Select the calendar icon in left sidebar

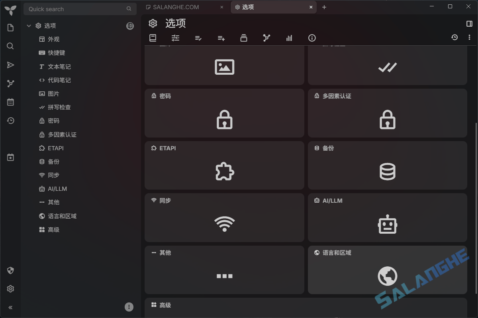(x=10, y=102)
